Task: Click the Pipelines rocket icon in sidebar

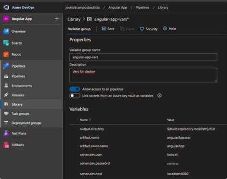Action: pos(6,66)
